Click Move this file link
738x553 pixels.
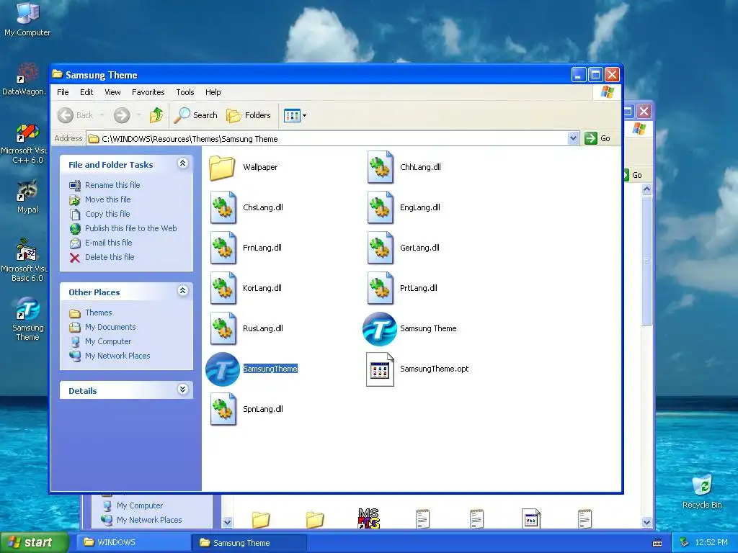[108, 200]
